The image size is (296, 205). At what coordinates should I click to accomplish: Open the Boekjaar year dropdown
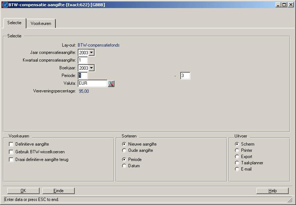click(91, 68)
